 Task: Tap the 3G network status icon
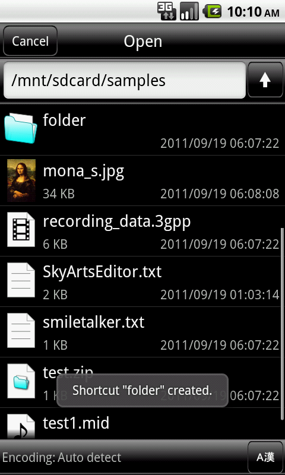[x=167, y=11]
